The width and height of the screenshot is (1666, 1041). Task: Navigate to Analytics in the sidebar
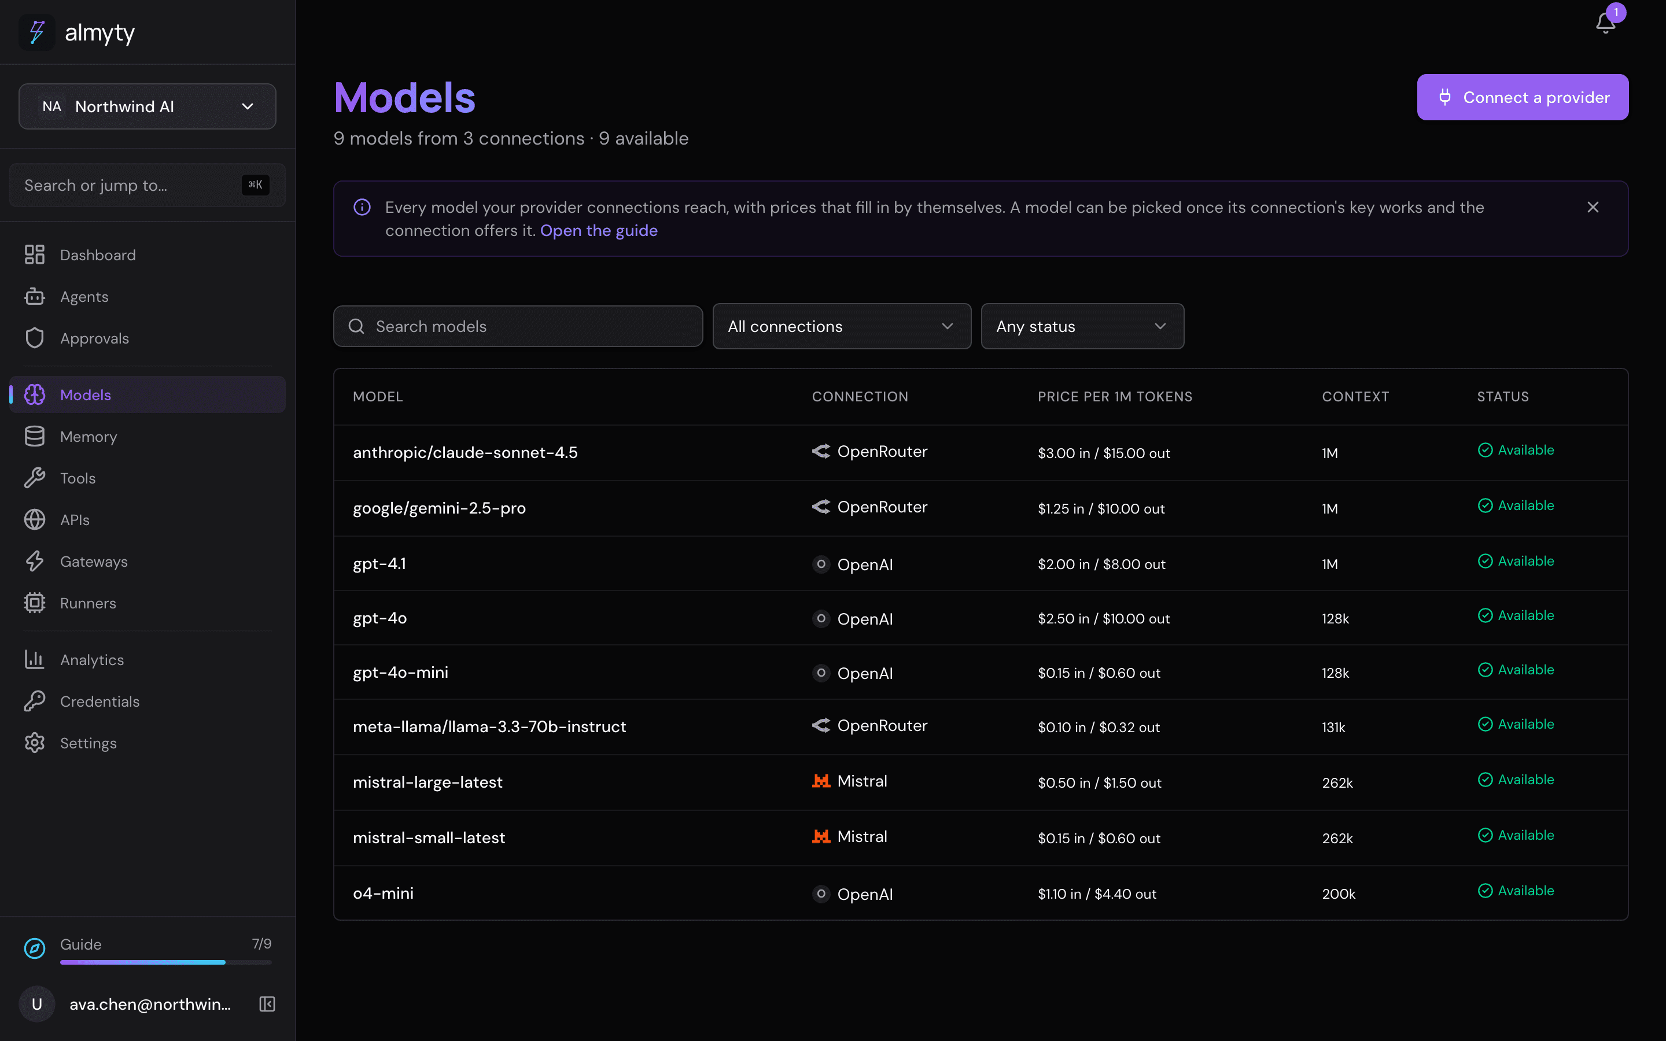148,659
